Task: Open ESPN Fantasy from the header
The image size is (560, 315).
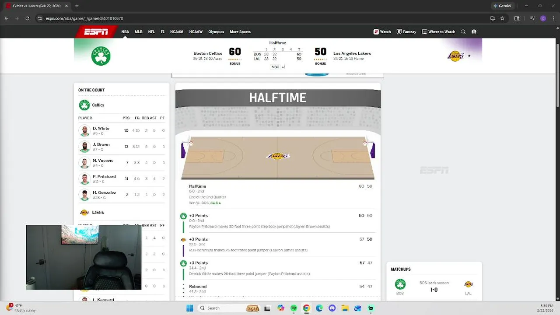Action: click(x=406, y=31)
